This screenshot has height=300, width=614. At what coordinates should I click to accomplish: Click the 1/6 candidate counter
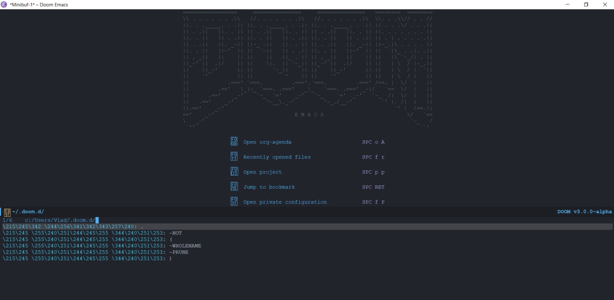tap(7, 220)
